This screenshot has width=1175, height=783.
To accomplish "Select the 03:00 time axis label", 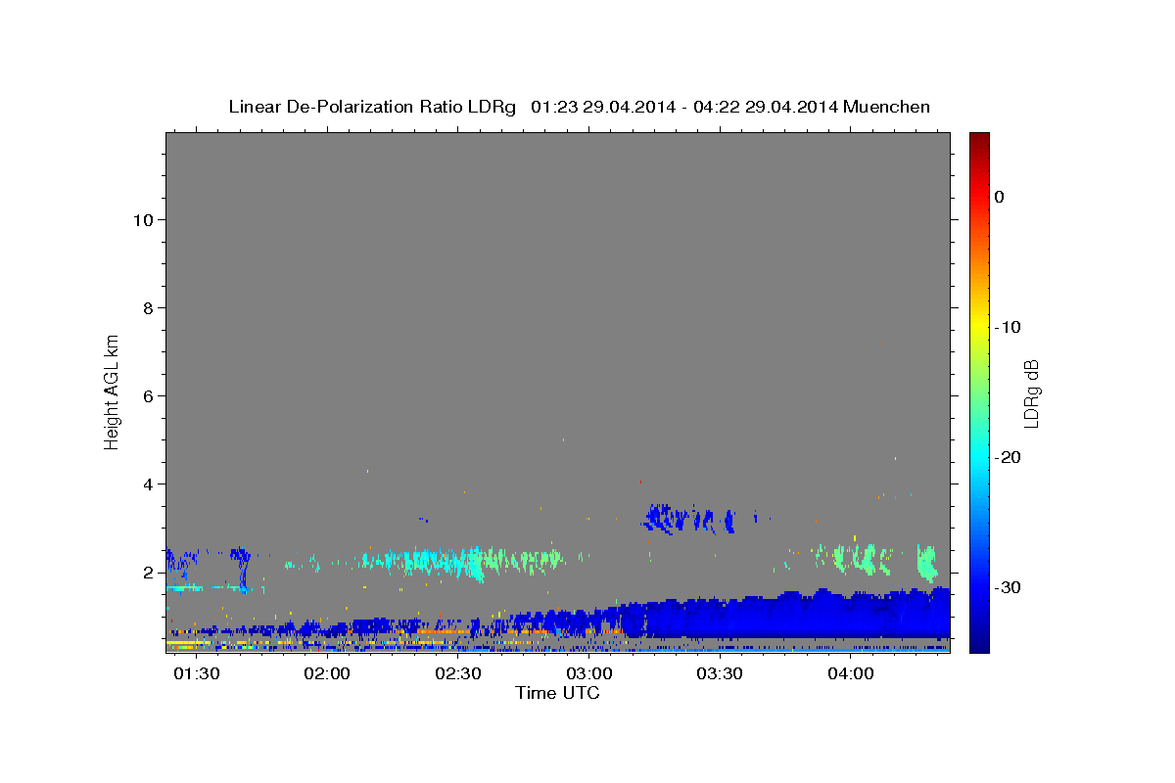I will pyautogui.click(x=588, y=674).
